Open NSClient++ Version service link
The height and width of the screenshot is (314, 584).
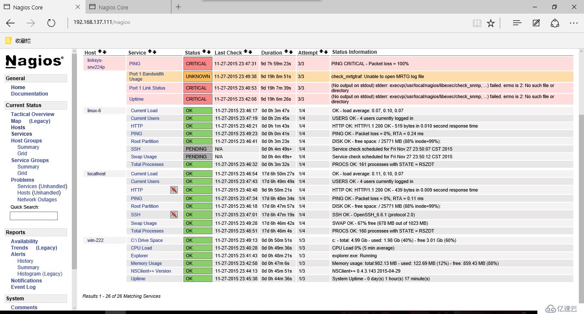click(x=151, y=271)
